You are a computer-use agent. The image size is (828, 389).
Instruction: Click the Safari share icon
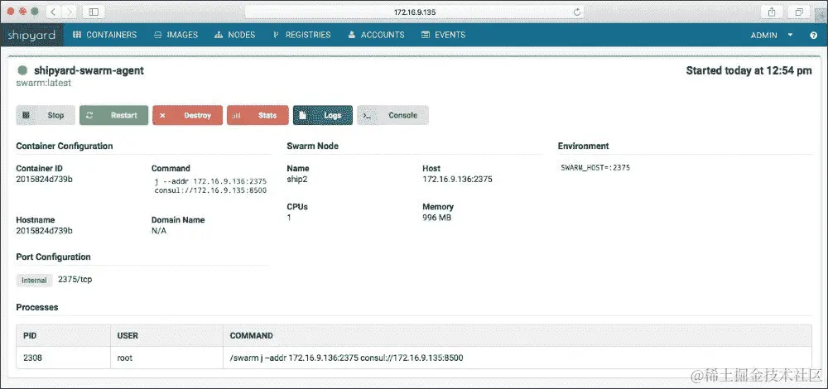pyautogui.click(x=772, y=12)
